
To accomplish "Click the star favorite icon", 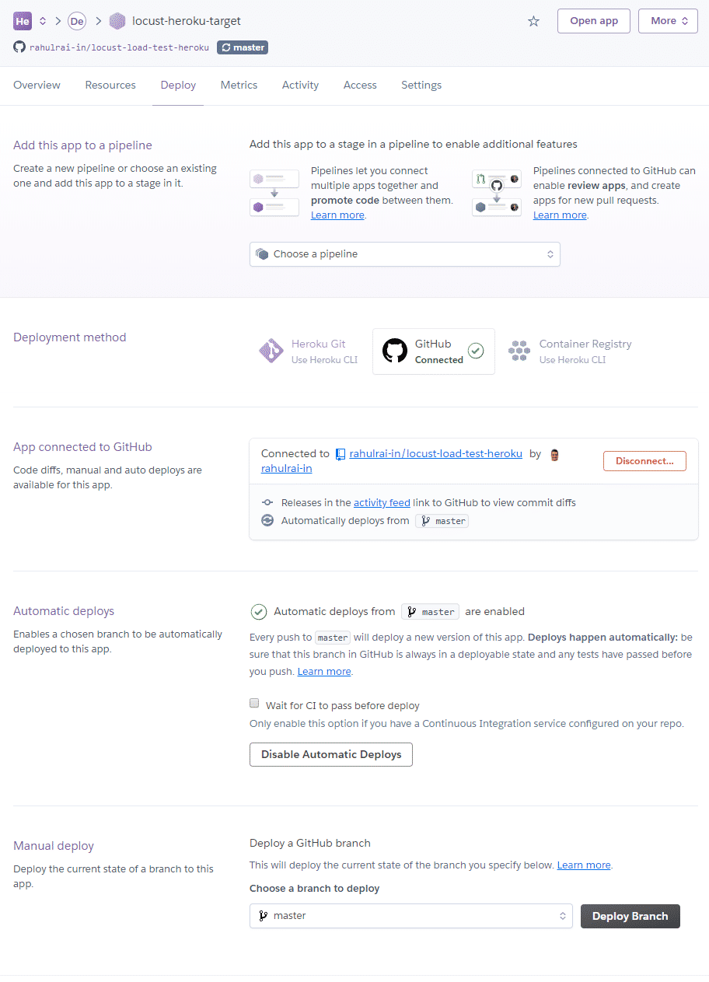I will pos(533,21).
